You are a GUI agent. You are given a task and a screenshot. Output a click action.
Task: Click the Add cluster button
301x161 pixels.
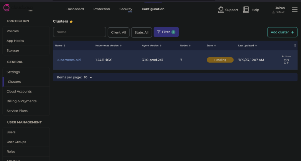(282, 32)
